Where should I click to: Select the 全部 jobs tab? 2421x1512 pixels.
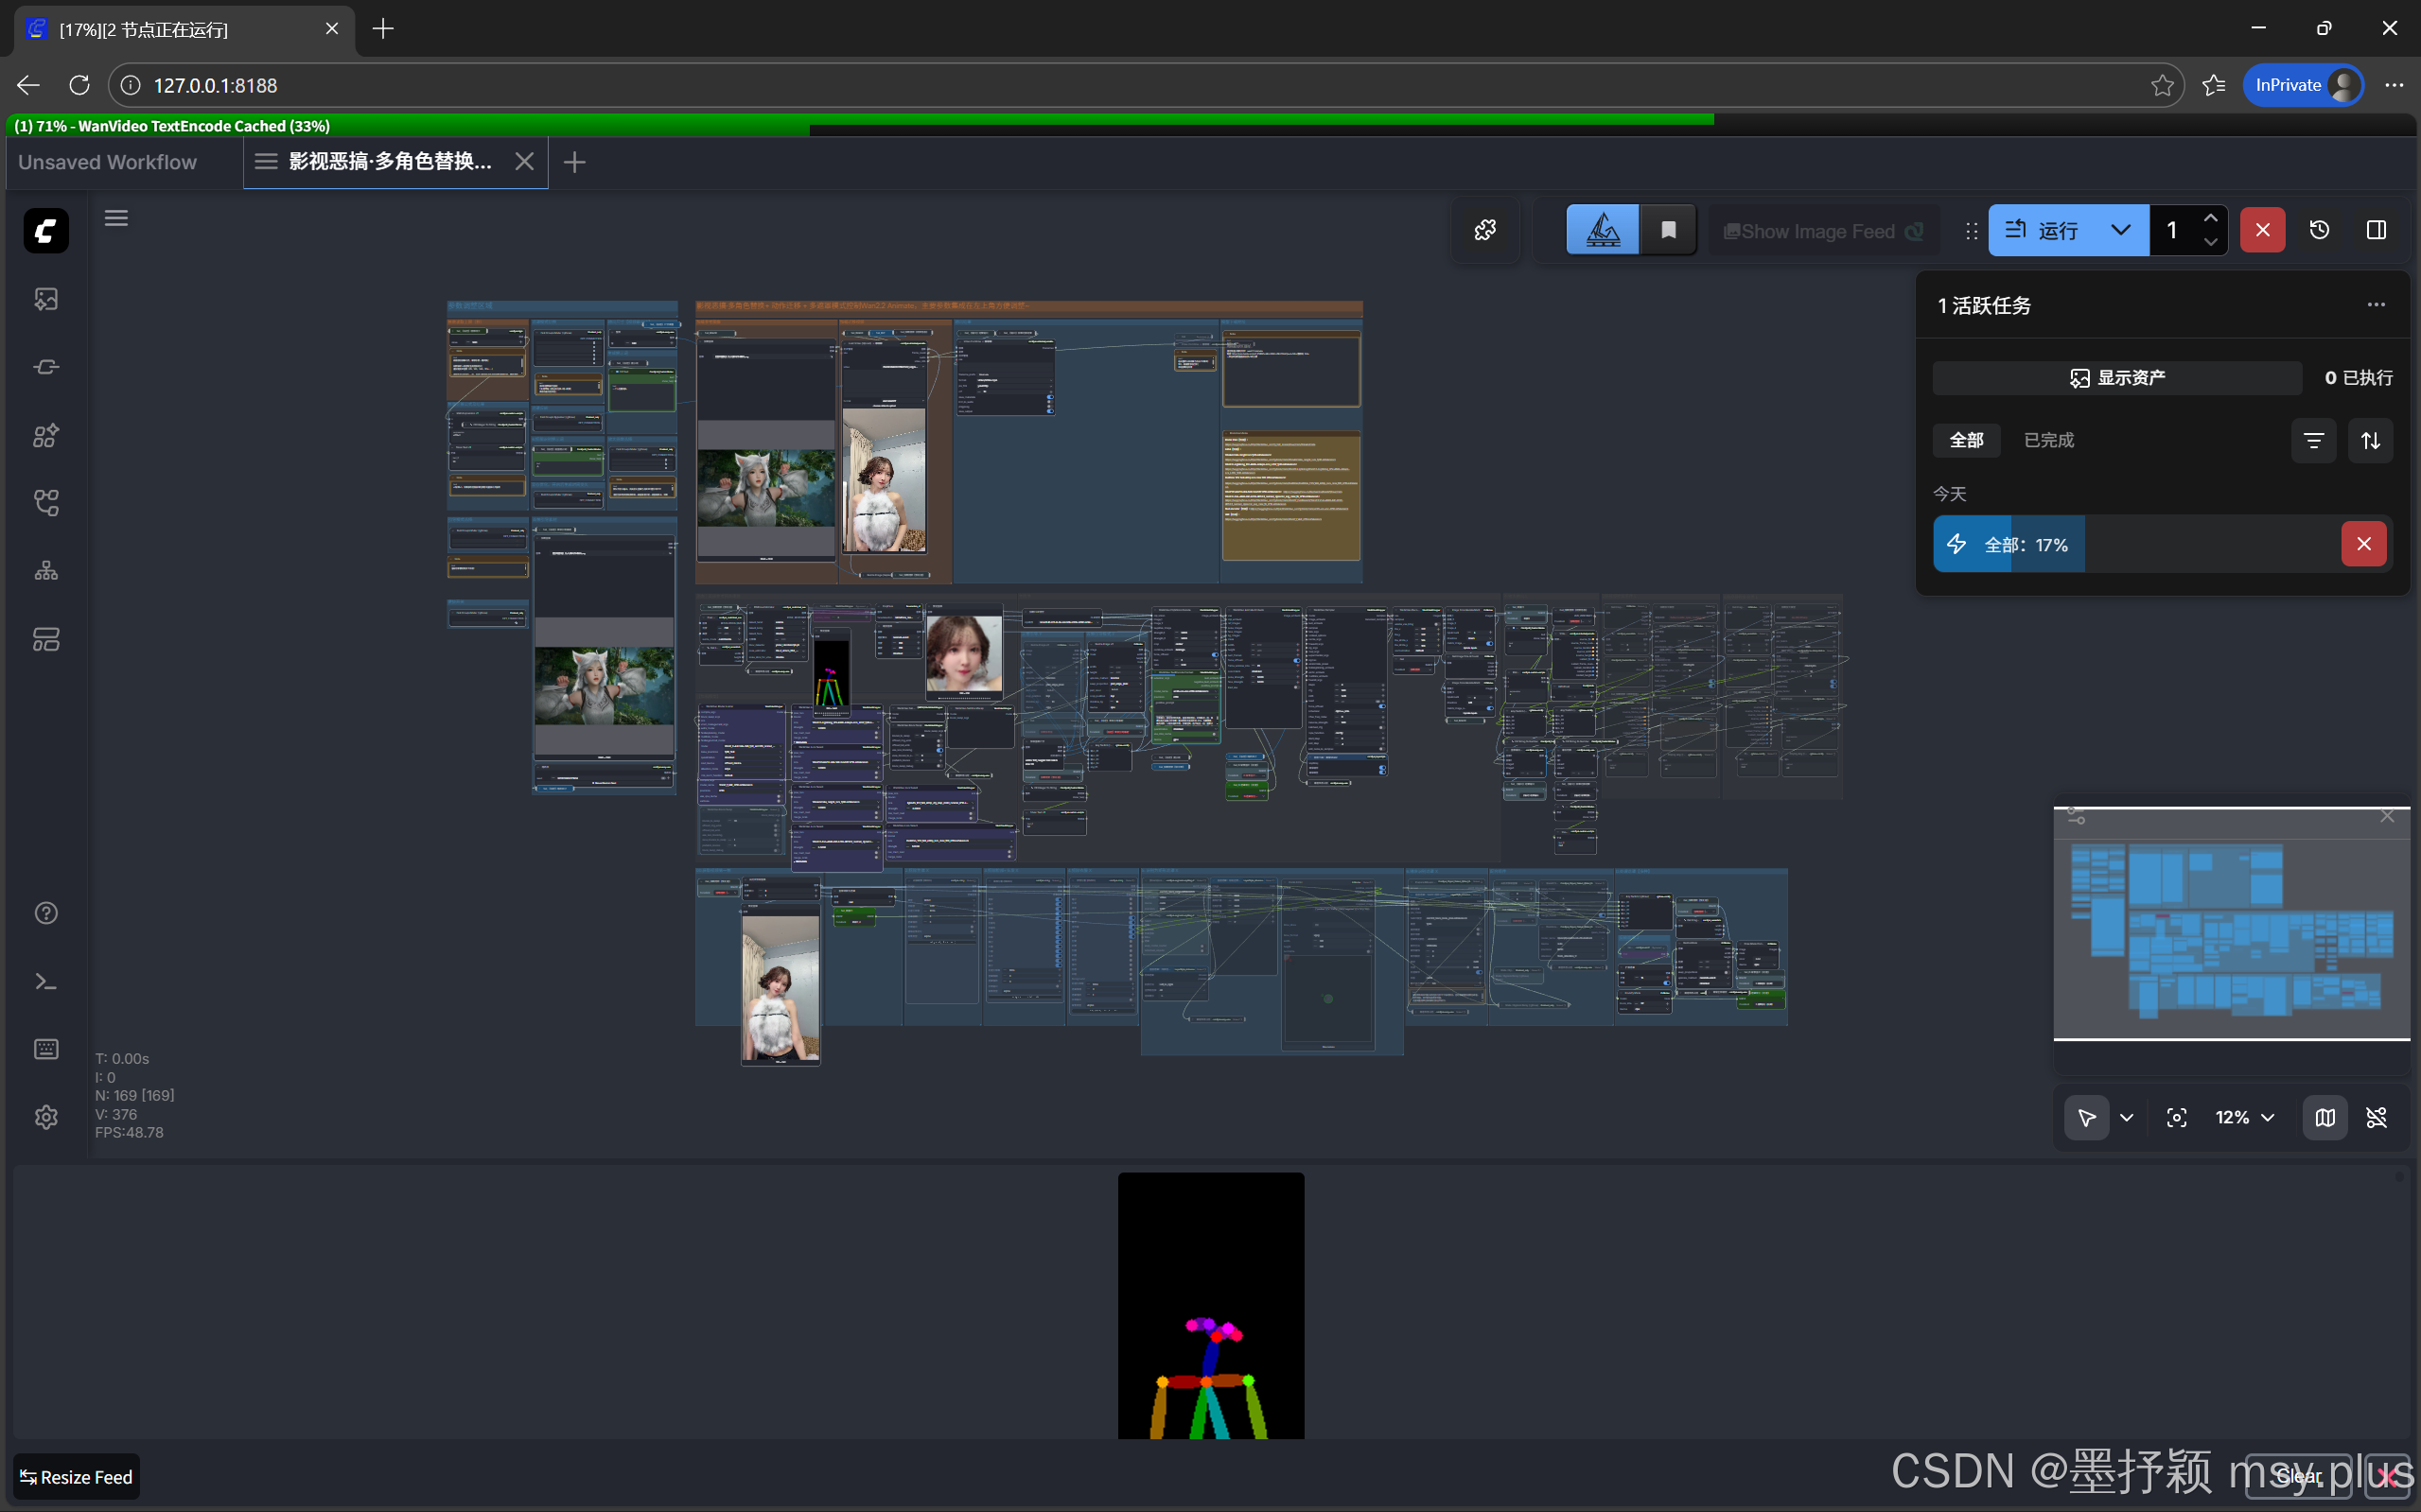click(1967, 440)
